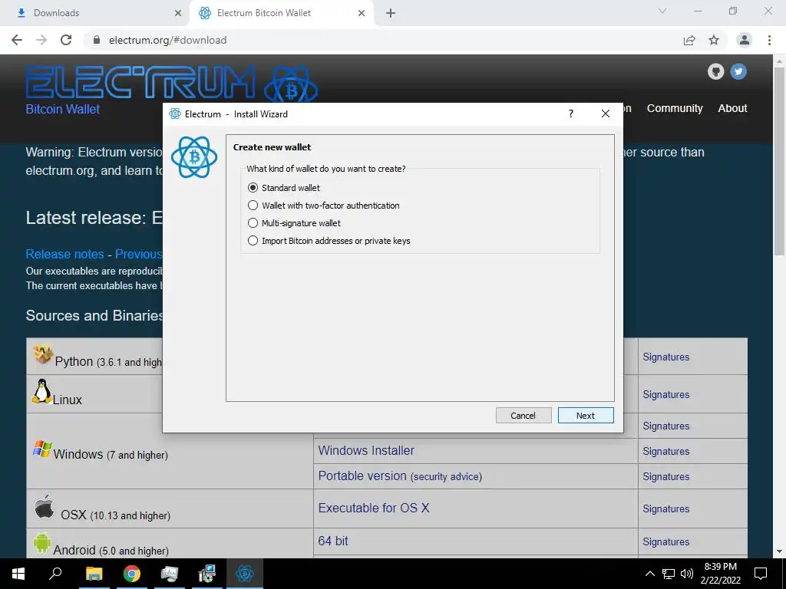Click the Next button in Install Wizard

pyautogui.click(x=586, y=415)
